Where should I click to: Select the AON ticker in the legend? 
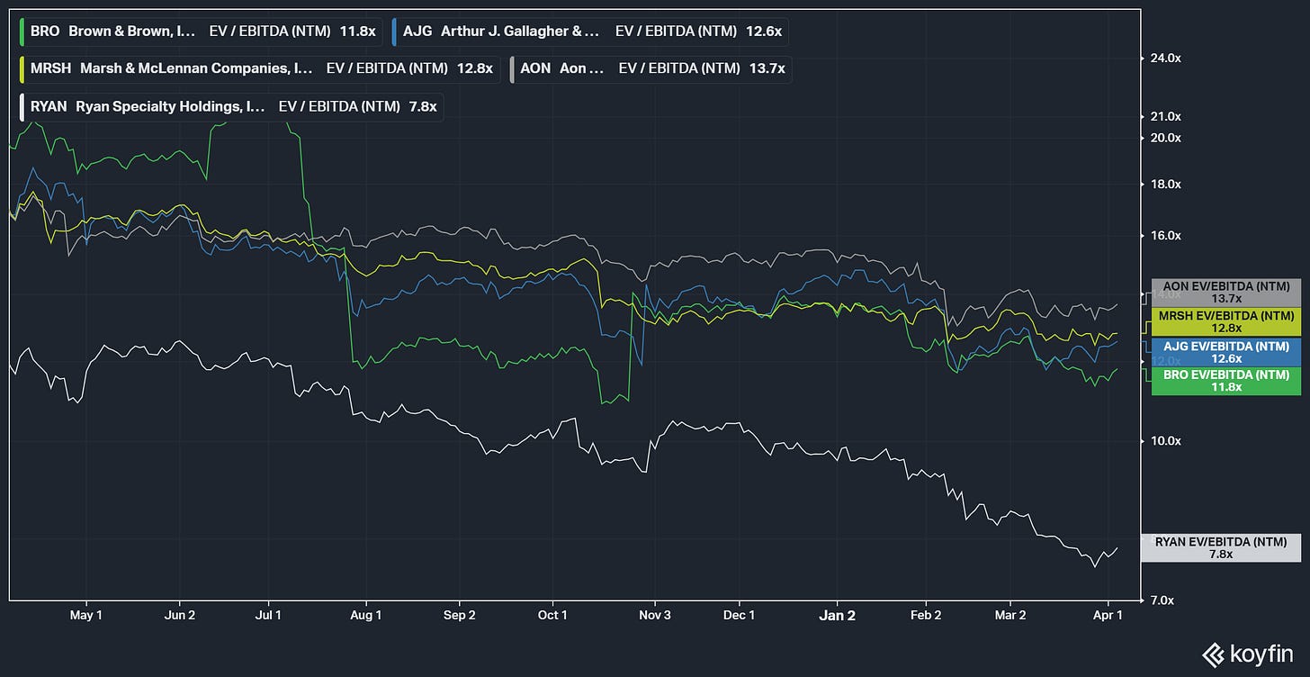coord(535,68)
